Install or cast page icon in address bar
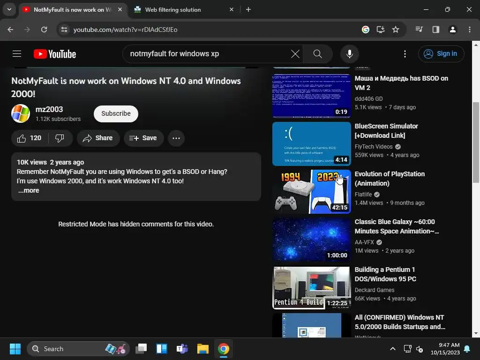This screenshot has height=360, width=480. pyautogui.click(x=381, y=30)
